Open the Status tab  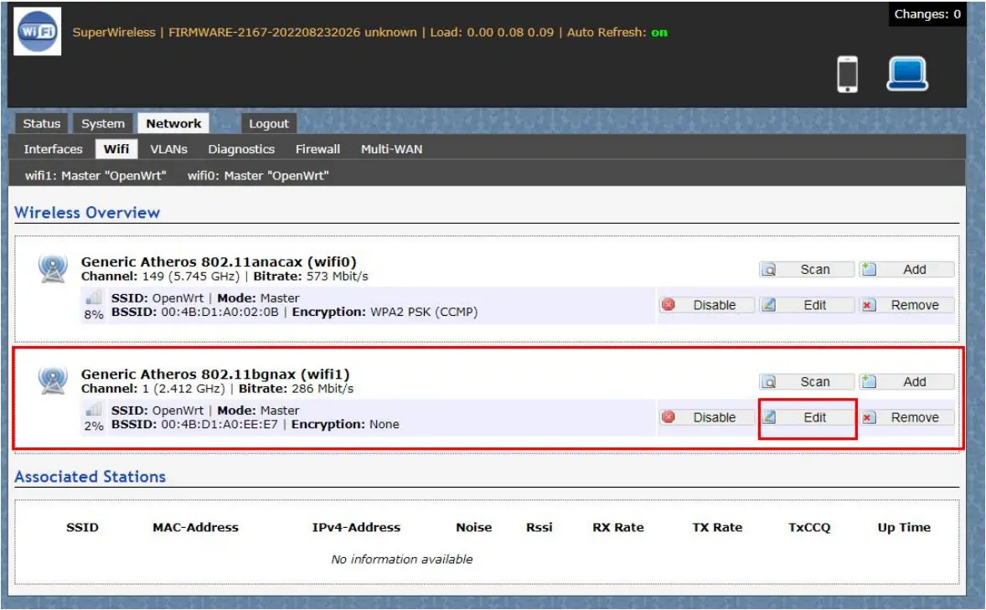[x=42, y=123]
